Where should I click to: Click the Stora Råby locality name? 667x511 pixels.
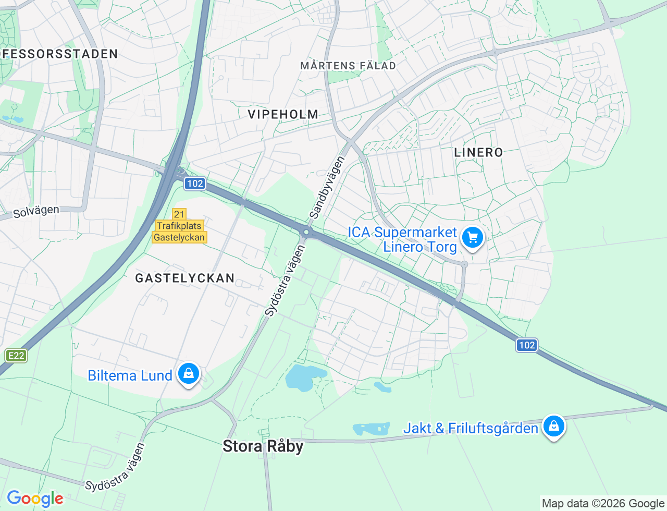click(x=263, y=446)
